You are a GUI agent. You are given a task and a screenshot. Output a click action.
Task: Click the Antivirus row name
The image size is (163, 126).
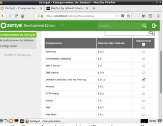[x=51, y=52]
